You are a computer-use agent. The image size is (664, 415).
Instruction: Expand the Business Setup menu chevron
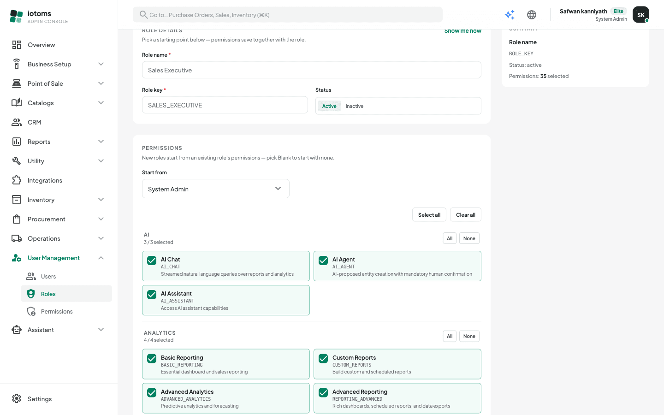click(101, 64)
